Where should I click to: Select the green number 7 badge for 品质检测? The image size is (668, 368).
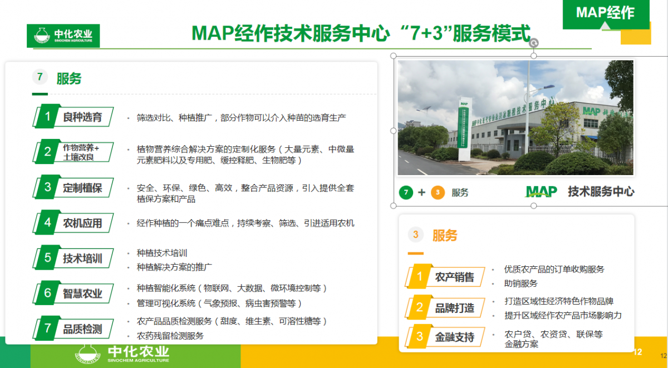[x=47, y=328]
